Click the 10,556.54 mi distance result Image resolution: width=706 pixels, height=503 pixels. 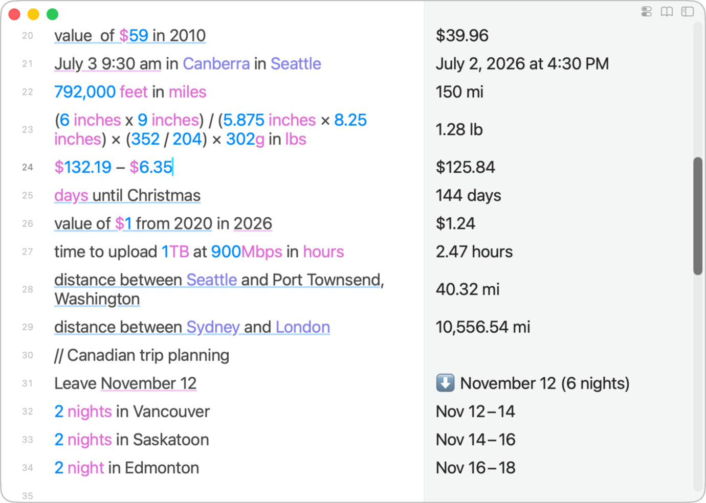[483, 327]
